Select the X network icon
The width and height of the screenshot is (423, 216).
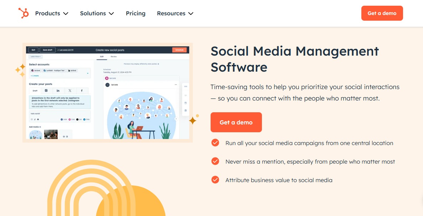point(70,91)
